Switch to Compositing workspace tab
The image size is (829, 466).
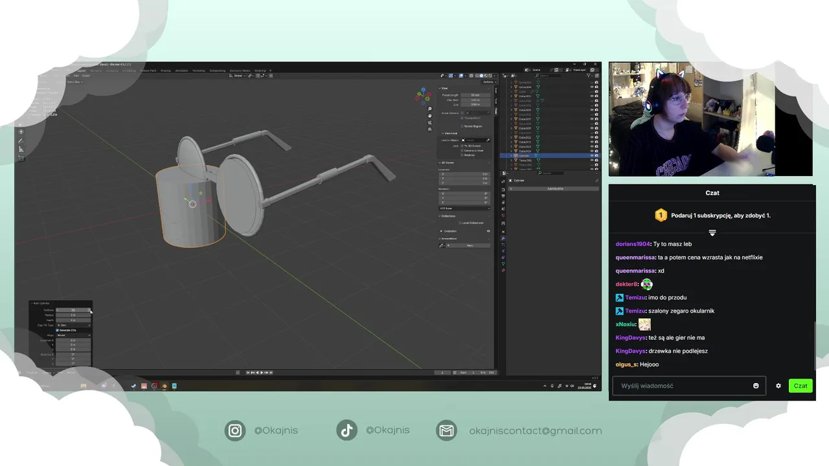[218, 71]
